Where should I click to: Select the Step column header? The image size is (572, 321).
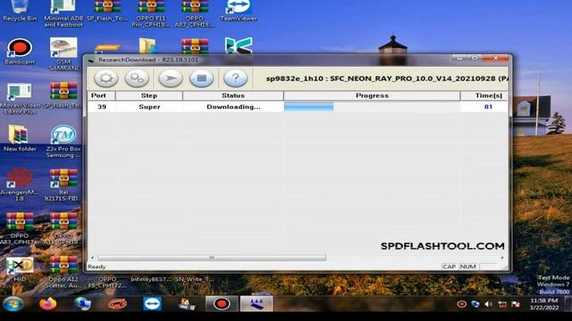(x=149, y=95)
